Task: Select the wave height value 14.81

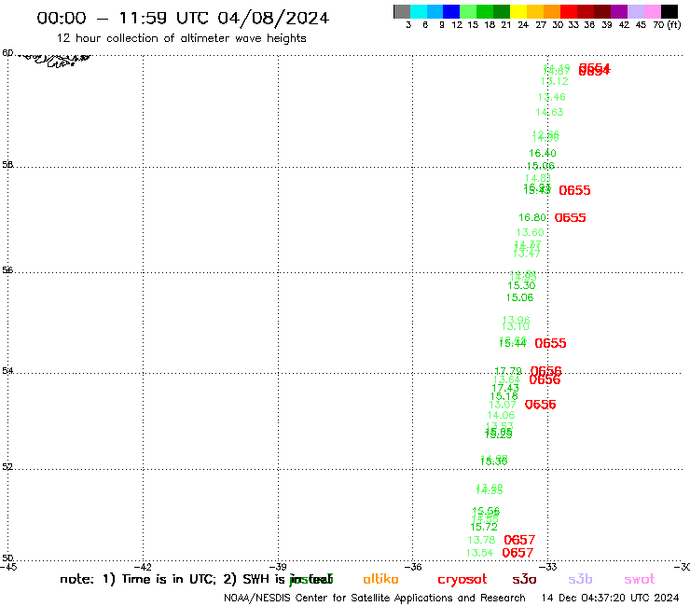Action: [x=538, y=178]
